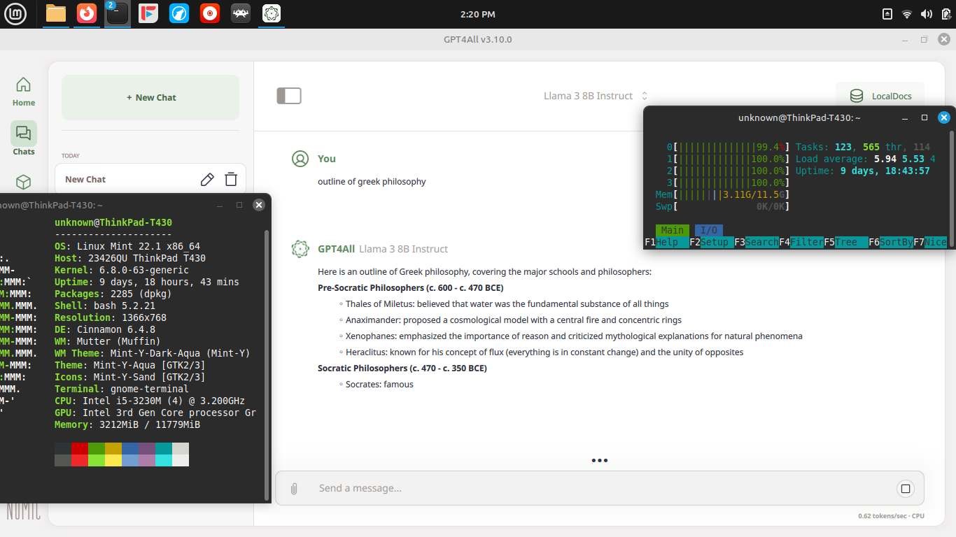Launch Firefox from the top panel
This screenshot has height=537, width=956.
click(x=87, y=13)
